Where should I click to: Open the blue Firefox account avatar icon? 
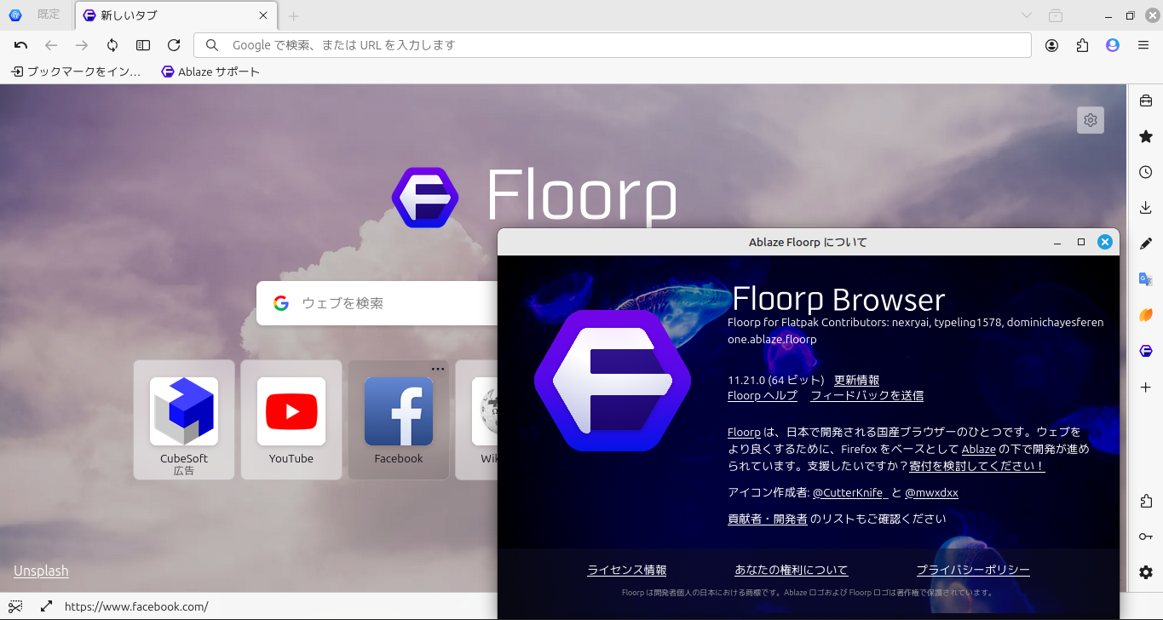[1113, 45]
